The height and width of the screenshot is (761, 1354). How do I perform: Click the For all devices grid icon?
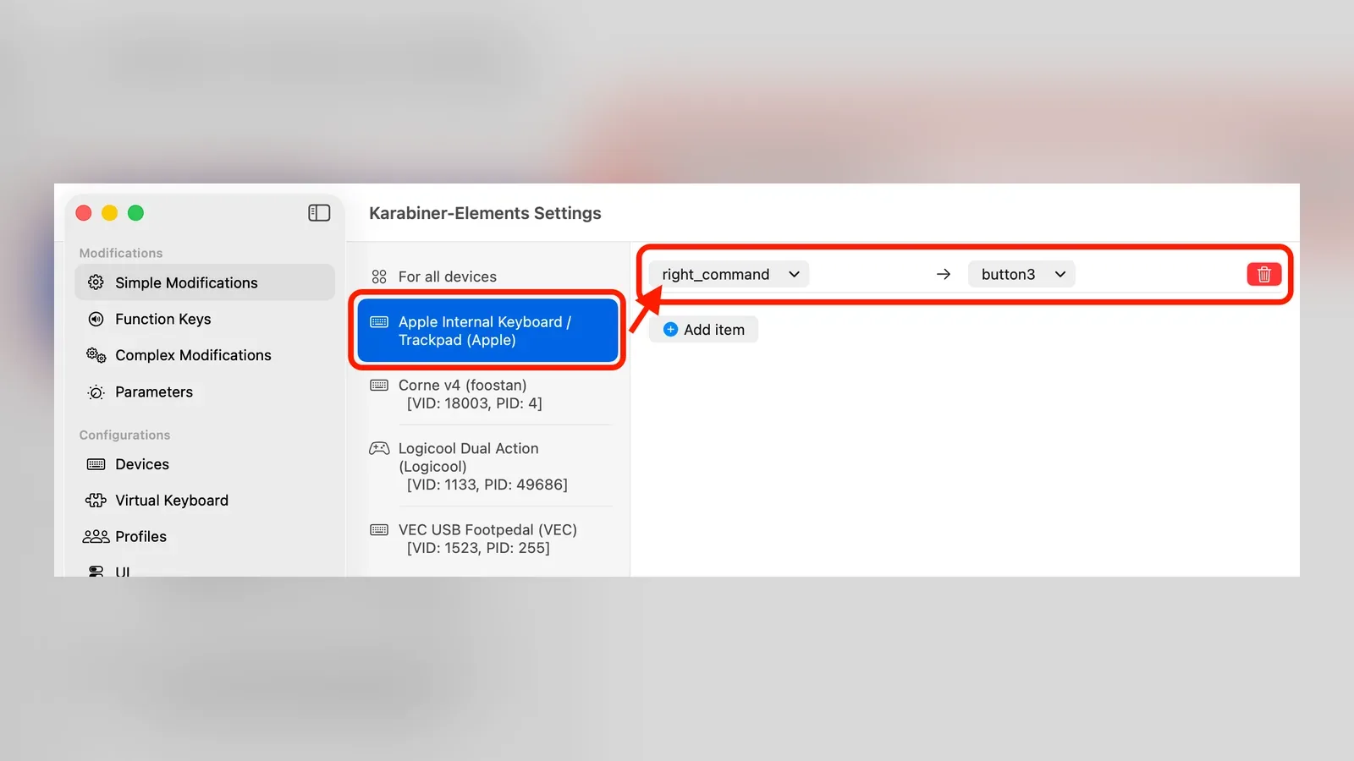(x=379, y=276)
